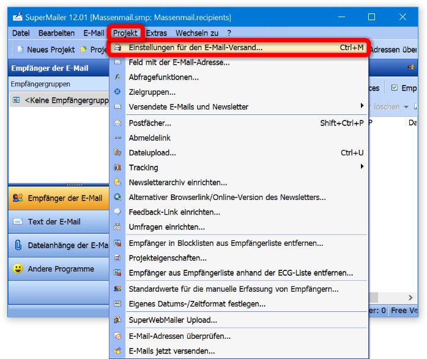Image resolution: width=427 pixels, height=359 pixels.
Task: Switch to the Text der E-Mail sidebar section
Action: point(59,221)
